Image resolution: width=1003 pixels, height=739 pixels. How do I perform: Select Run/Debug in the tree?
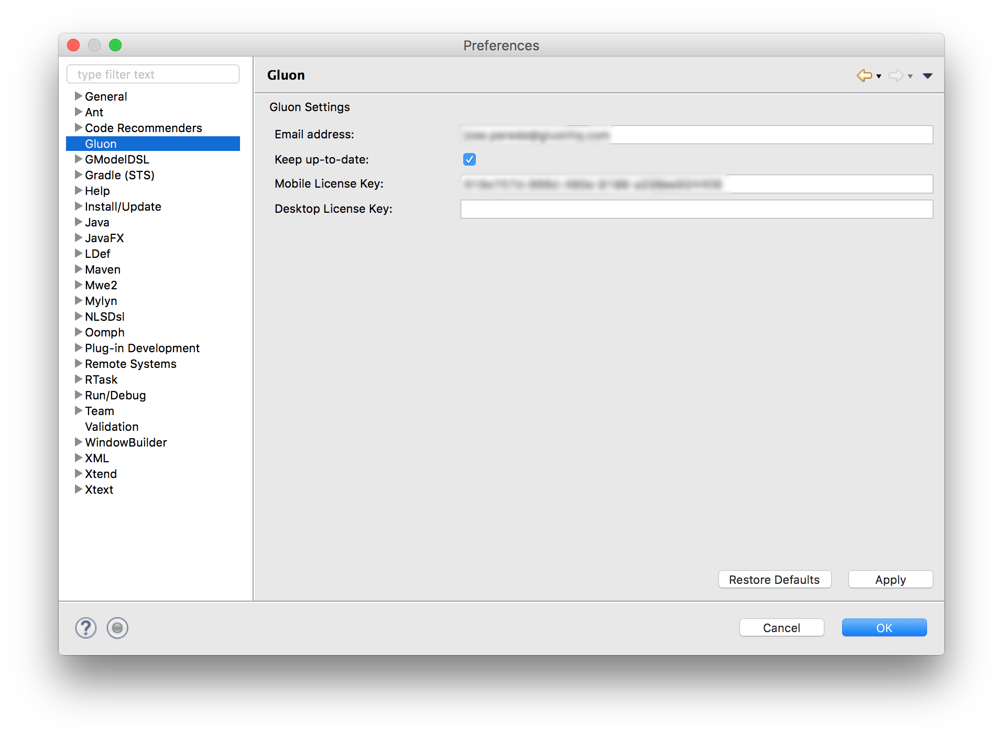[x=115, y=395]
